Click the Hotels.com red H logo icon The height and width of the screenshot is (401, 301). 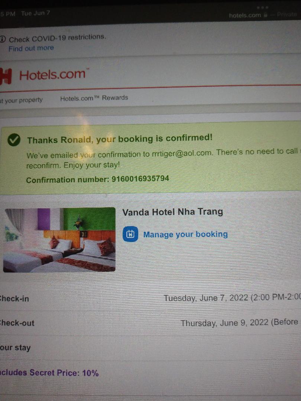click(x=6, y=76)
